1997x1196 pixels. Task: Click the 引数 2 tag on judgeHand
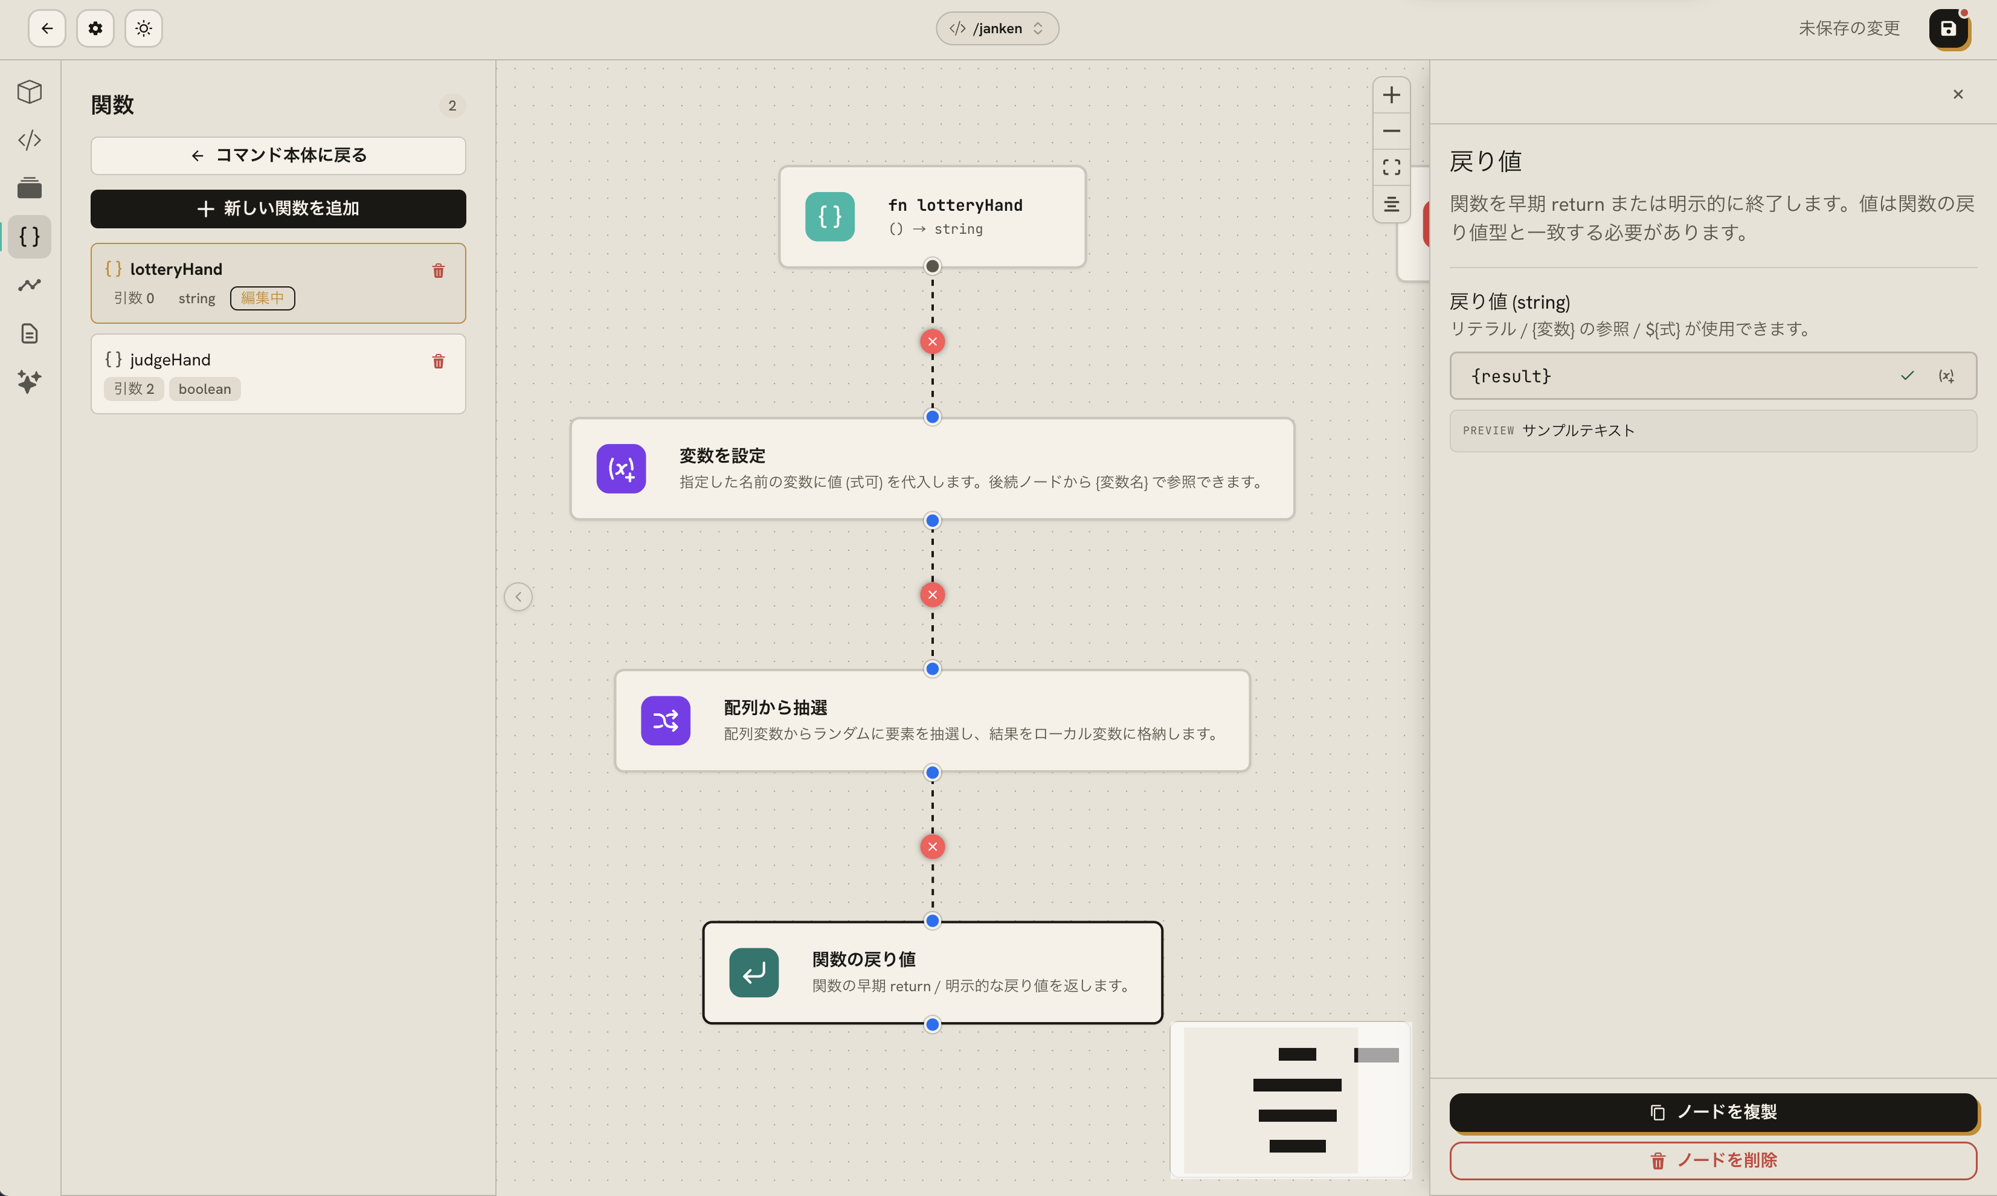(133, 389)
